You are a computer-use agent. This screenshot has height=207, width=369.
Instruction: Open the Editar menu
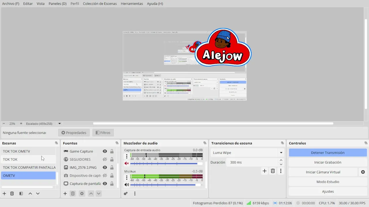(x=28, y=4)
